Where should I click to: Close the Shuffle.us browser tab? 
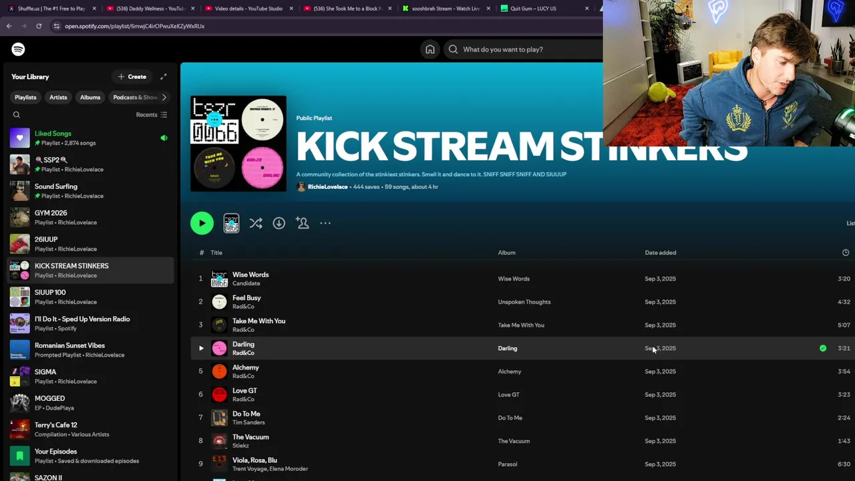(x=94, y=9)
